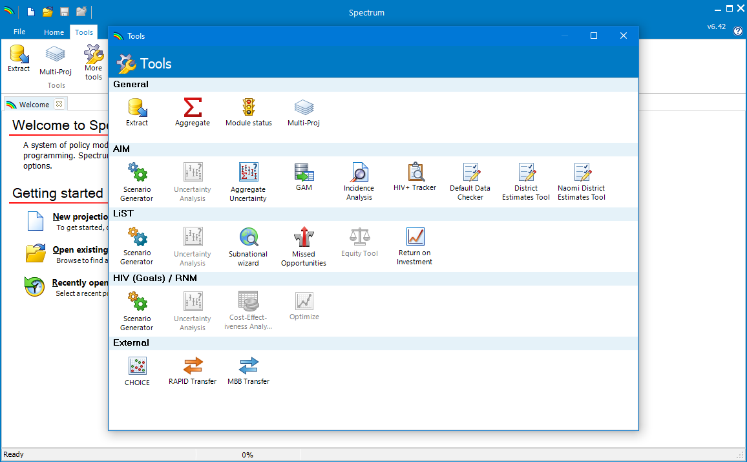
Task: Open the Extract tool in General section
Action: tap(137, 112)
